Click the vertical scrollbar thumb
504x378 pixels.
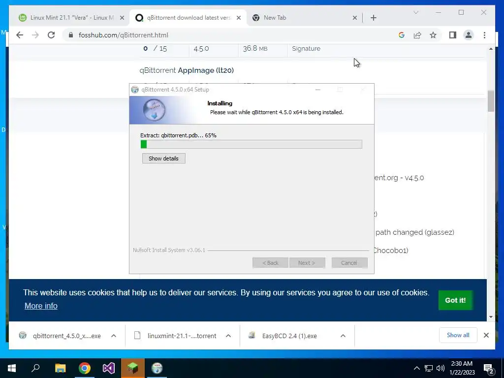[491, 101]
